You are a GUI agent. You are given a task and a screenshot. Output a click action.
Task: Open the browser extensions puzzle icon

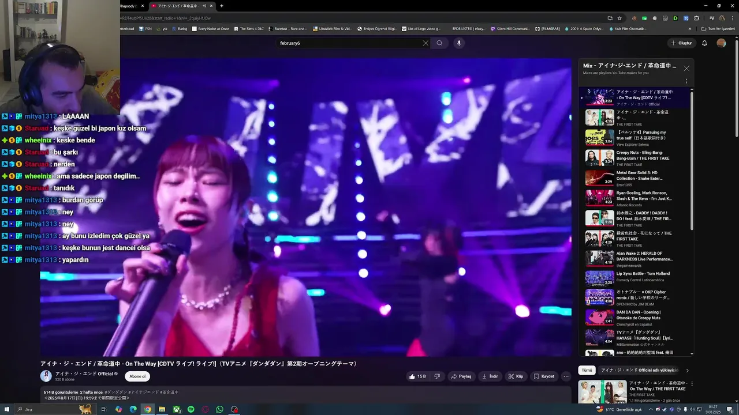(696, 18)
